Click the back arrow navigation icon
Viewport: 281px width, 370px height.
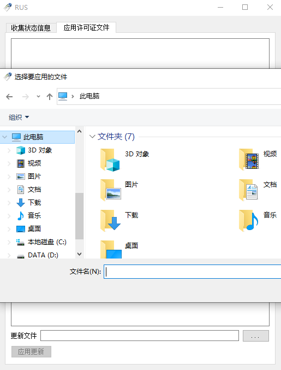coord(9,97)
